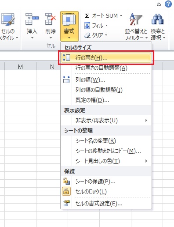
Task: Click the オート SUM sigma icon
Action: 87,16
